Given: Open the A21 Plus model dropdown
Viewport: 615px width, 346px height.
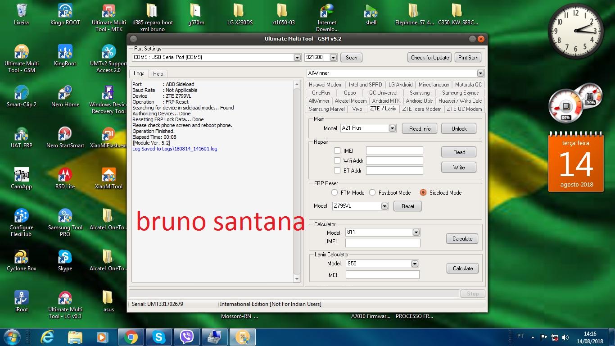Looking at the screenshot, I should (x=392, y=128).
